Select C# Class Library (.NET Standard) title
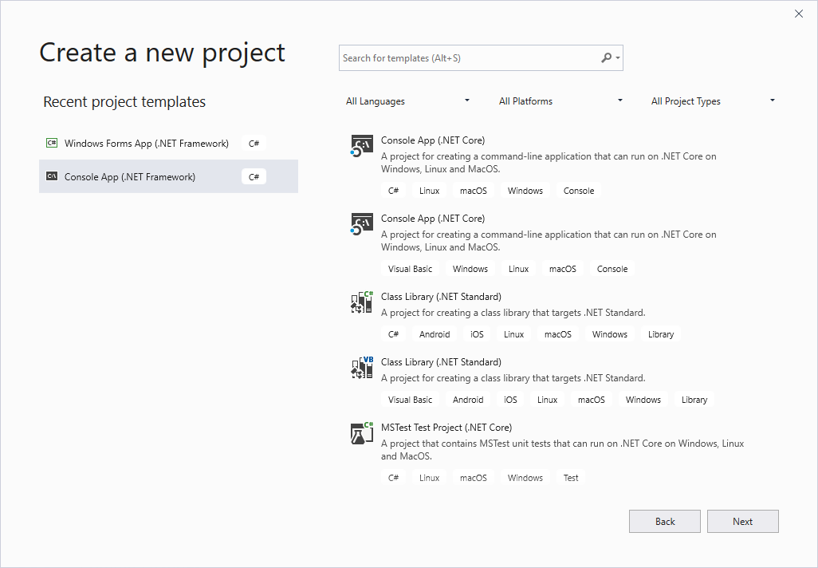The width and height of the screenshot is (818, 568). pos(441,297)
